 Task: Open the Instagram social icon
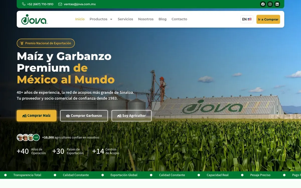pyautogui.click(x=270, y=4)
